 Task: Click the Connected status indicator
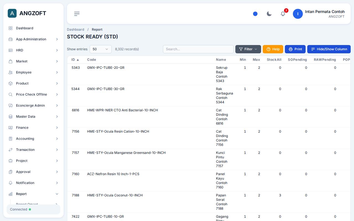[x=33, y=209]
